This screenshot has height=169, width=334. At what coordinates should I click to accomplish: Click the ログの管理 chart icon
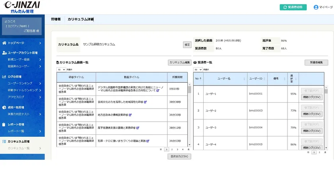click(x=4, y=76)
